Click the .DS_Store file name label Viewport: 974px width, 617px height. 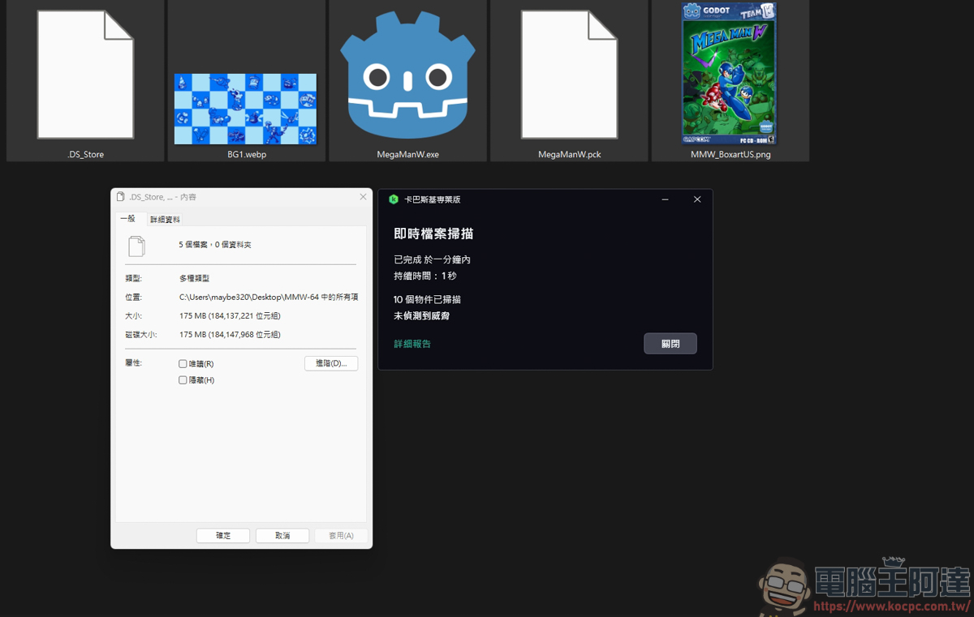coord(85,154)
